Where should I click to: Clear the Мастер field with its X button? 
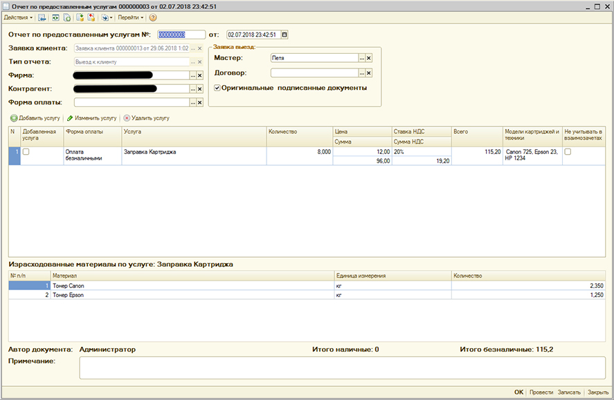pos(369,58)
